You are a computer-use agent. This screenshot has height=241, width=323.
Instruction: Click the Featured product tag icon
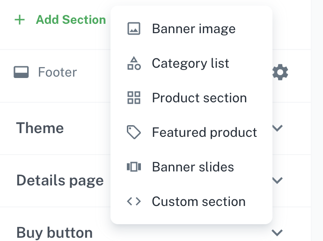134,133
